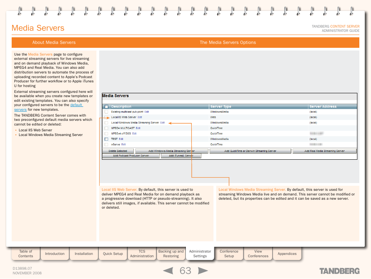This screenshot has height=279, width=371.
Task: Click the Server Type column header
Action: [x=221, y=106]
